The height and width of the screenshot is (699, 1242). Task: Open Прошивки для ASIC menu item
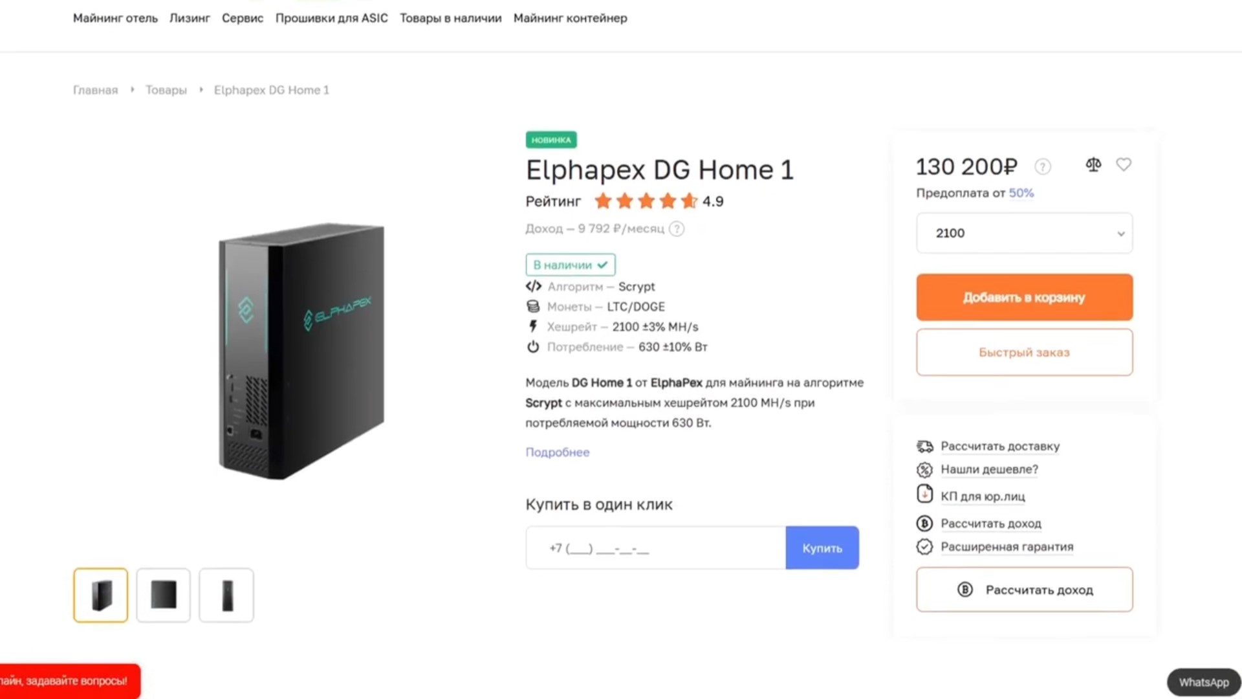(x=331, y=18)
